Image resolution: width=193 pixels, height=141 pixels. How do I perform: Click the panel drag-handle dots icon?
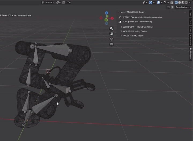click(185, 12)
